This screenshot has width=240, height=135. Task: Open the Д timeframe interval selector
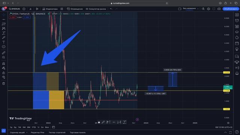[30, 9]
